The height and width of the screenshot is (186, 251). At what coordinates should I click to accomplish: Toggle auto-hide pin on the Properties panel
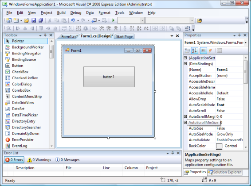(239, 35)
